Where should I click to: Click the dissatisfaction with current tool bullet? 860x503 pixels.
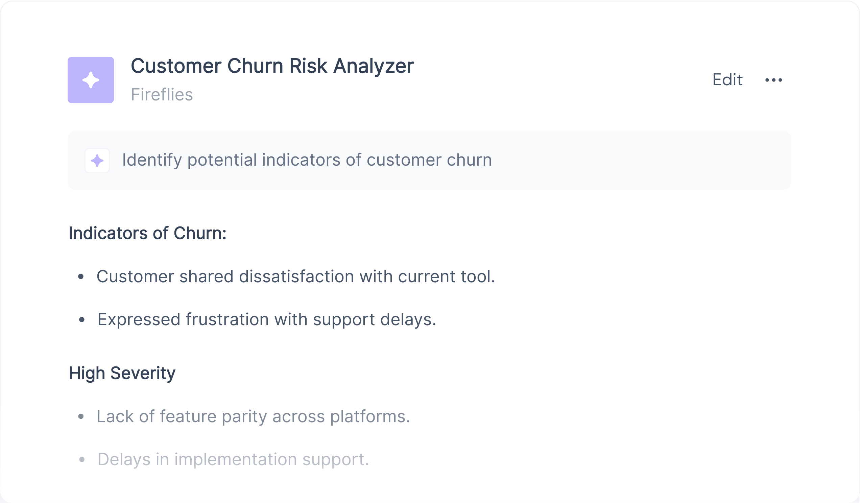[295, 277]
